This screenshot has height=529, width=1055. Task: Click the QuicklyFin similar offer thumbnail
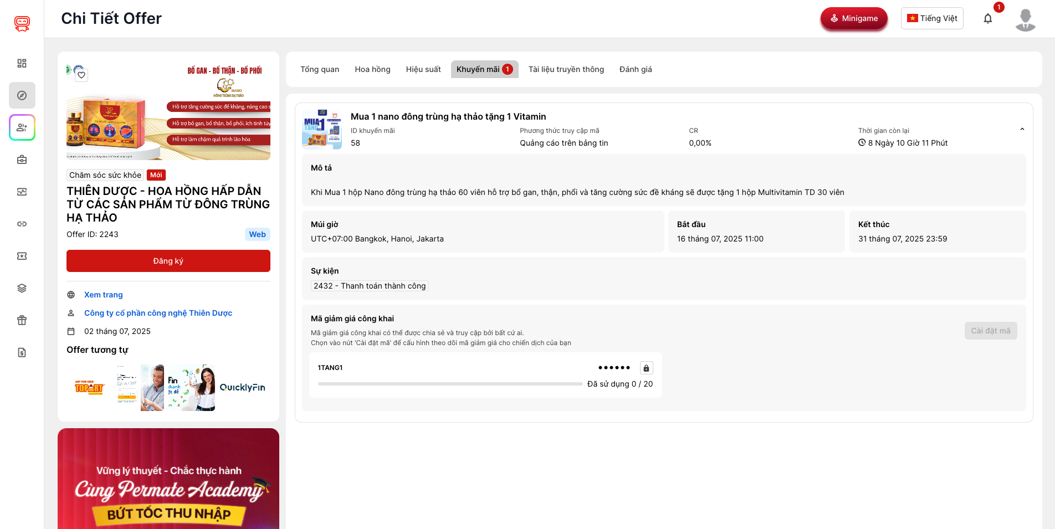pos(243,388)
